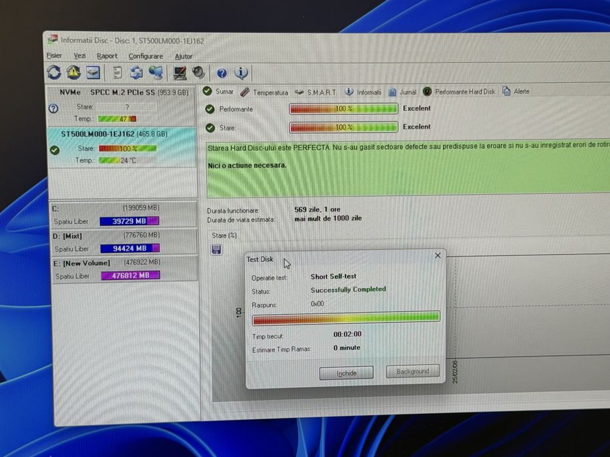Select the D: [Mixt] partition row

pyautogui.click(x=124, y=242)
